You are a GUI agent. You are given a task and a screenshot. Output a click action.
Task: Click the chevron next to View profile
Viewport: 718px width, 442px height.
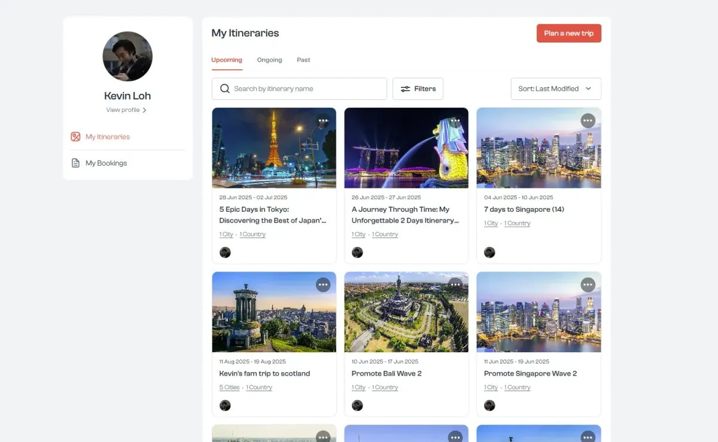point(144,110)
